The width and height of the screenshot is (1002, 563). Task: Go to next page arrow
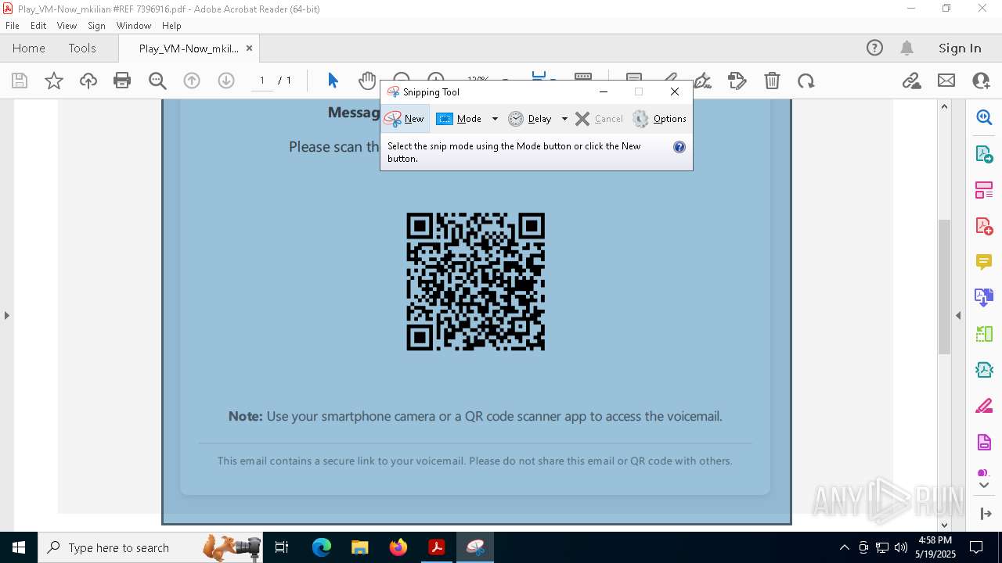click(226, 81)
